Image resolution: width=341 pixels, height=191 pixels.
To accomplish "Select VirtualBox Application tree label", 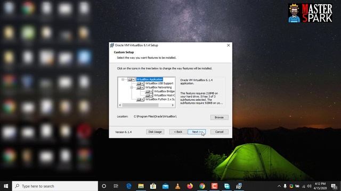I will point(150,80).
